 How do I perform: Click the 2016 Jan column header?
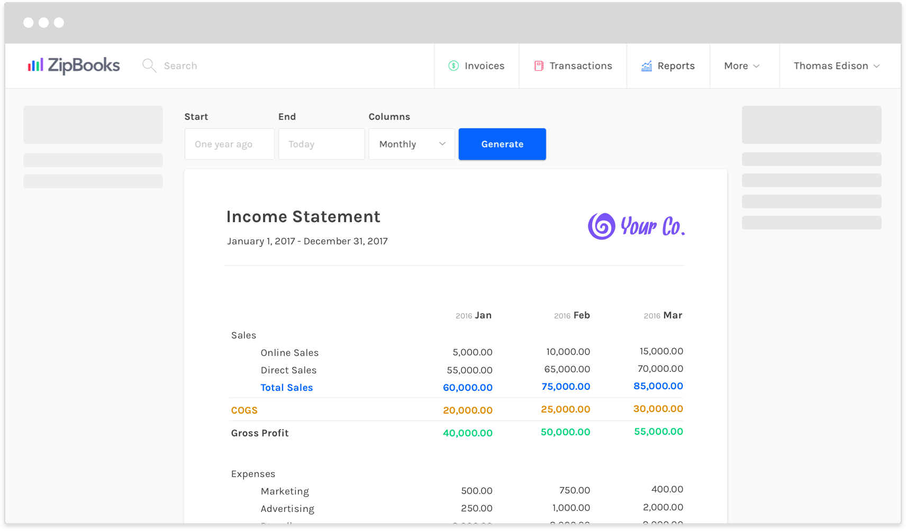pos(474,315)
